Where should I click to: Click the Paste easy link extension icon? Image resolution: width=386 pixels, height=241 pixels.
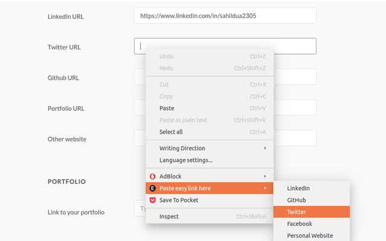(153, 189)
